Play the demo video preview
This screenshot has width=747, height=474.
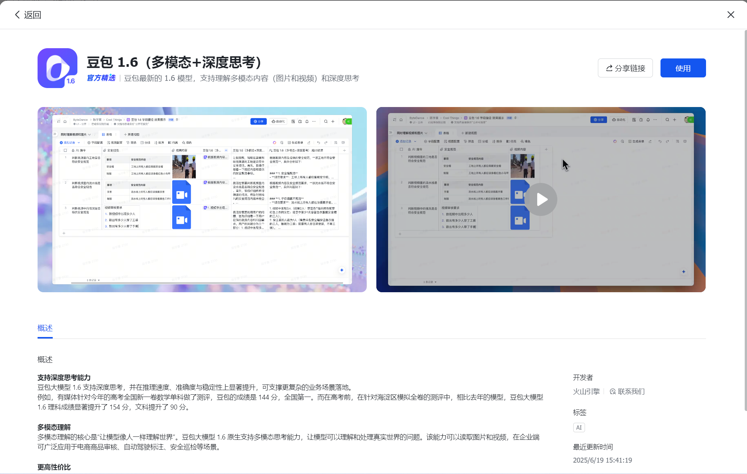coord(541,200)
